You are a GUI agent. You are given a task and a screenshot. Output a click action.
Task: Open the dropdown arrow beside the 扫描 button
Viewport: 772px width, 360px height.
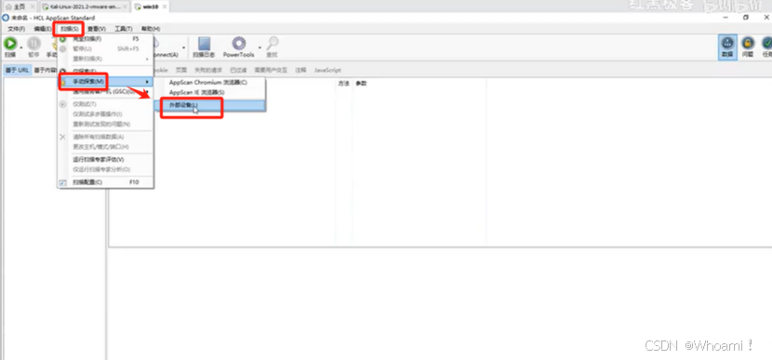(21, 47)
